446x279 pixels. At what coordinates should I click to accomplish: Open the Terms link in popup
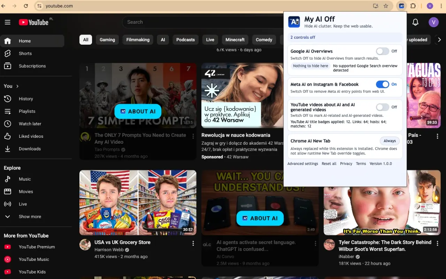361,164
